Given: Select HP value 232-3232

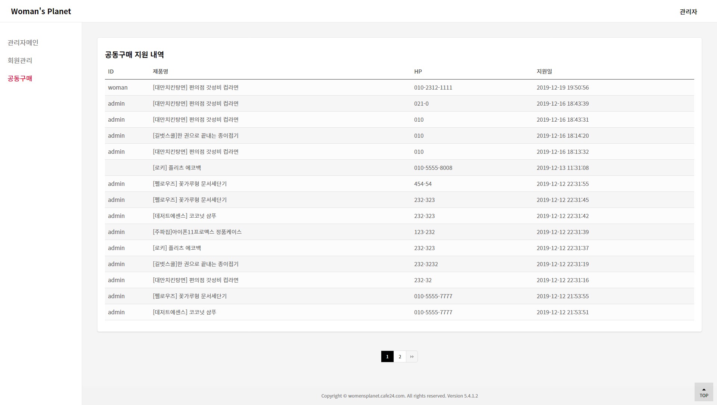Looking at the screenshot, I should [426, 264].
